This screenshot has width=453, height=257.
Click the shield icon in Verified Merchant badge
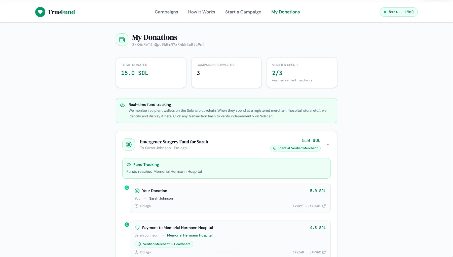(139, 244)
